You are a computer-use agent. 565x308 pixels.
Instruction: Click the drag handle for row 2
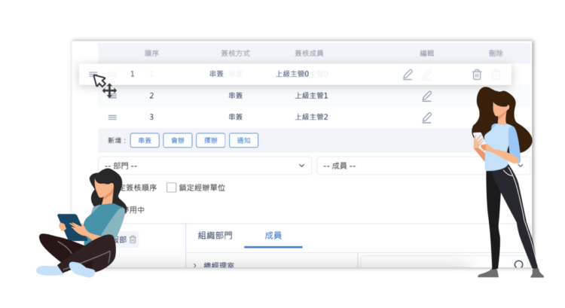[112, 96]
